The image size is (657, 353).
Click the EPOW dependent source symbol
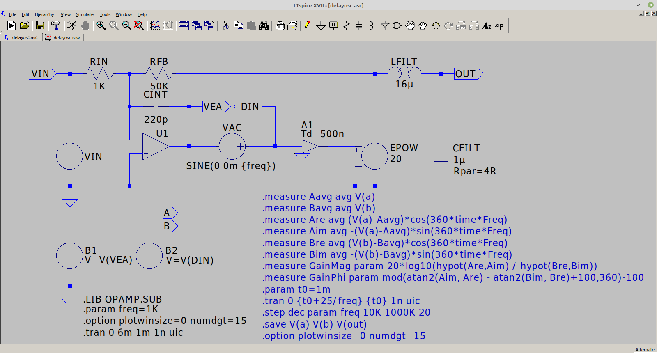coord(374,156)
